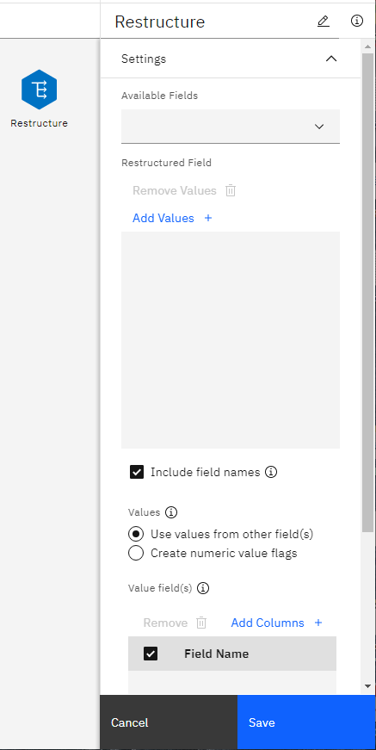
Task: Show info for Include field names
Action: point(271,472)
